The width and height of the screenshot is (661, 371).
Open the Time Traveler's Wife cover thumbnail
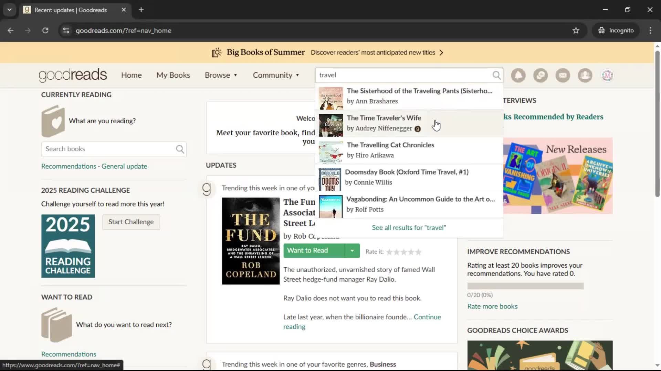coord(331,125)
